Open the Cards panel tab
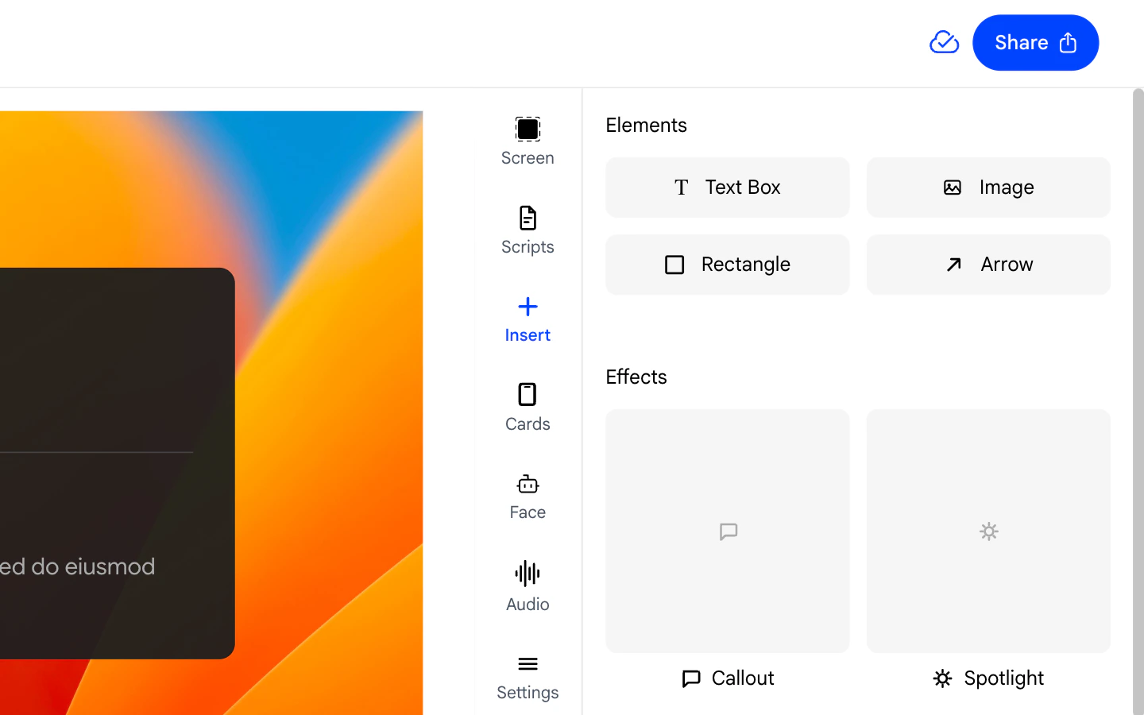The image size is (1144, 715). pos(528,408)
